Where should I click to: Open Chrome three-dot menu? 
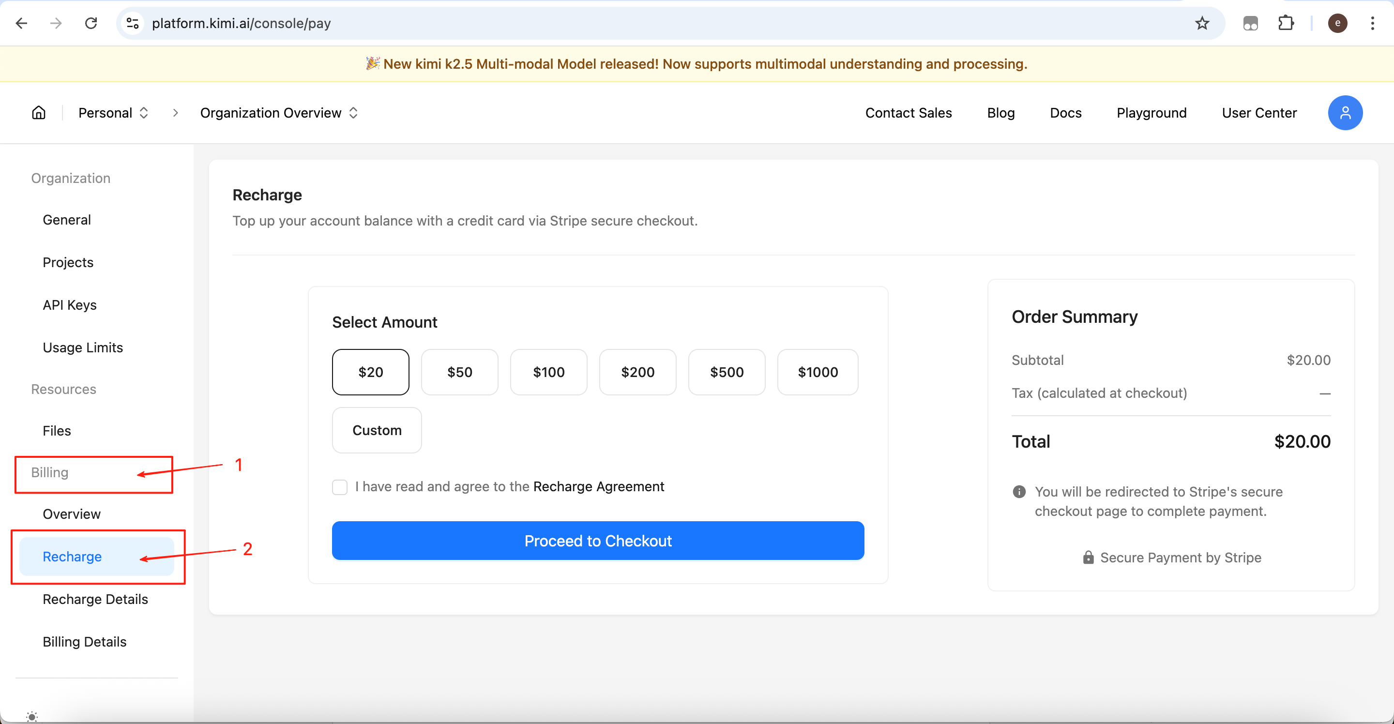(x=1372, y=23)
